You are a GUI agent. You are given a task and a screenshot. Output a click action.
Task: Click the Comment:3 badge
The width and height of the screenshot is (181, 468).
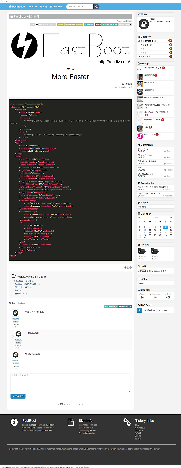(x=125, y=306)
